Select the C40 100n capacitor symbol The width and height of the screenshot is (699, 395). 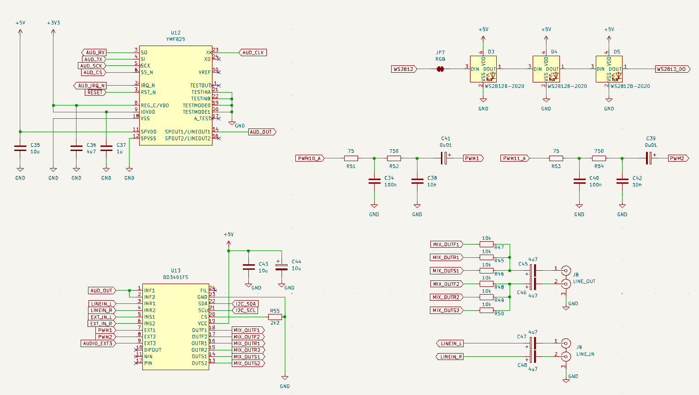click(x=579, y=181)
